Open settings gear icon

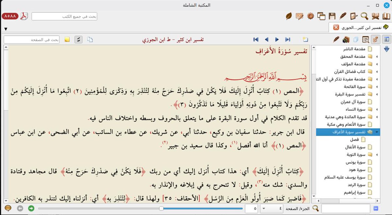pos(311,16)
